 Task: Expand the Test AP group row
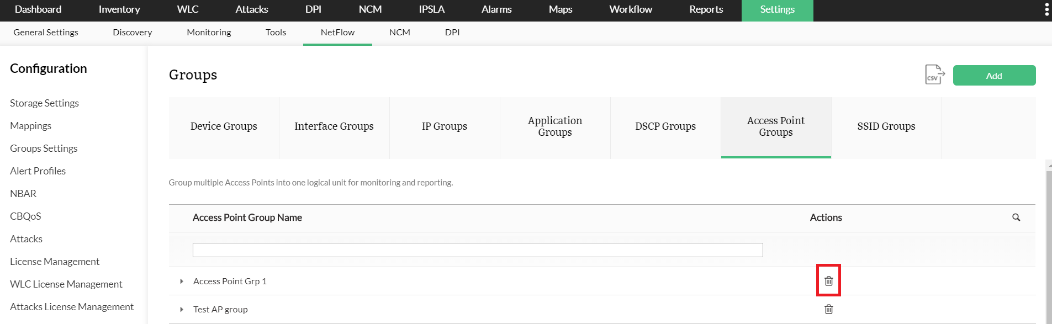[182, 310]
